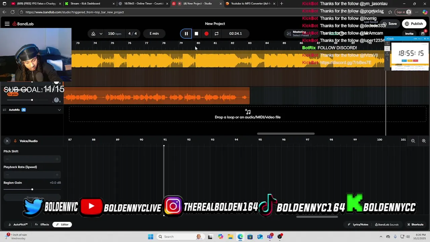Click the browser address bar URL

coord(75,12)
